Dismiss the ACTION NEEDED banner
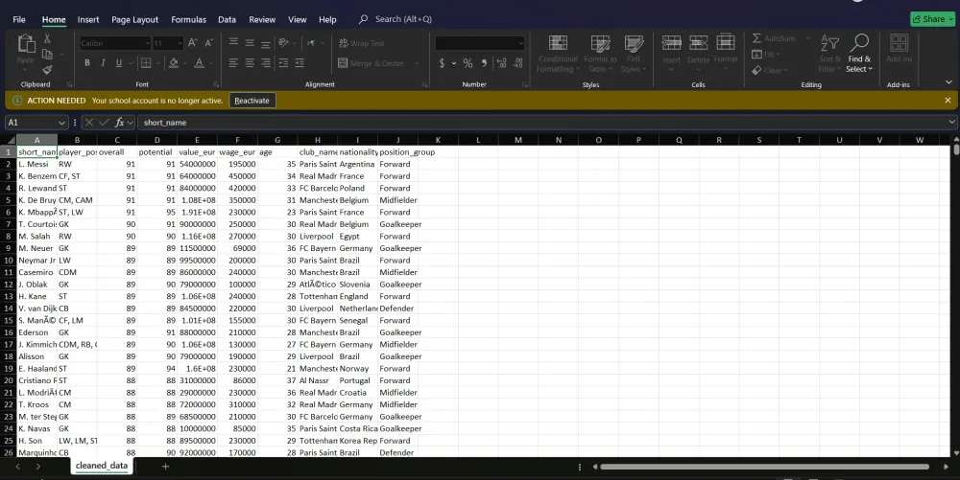960x480 pixels. pyautogui.click(x=948, y=101)
